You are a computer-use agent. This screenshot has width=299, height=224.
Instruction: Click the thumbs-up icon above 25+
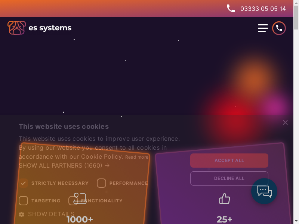pos(225,199)
